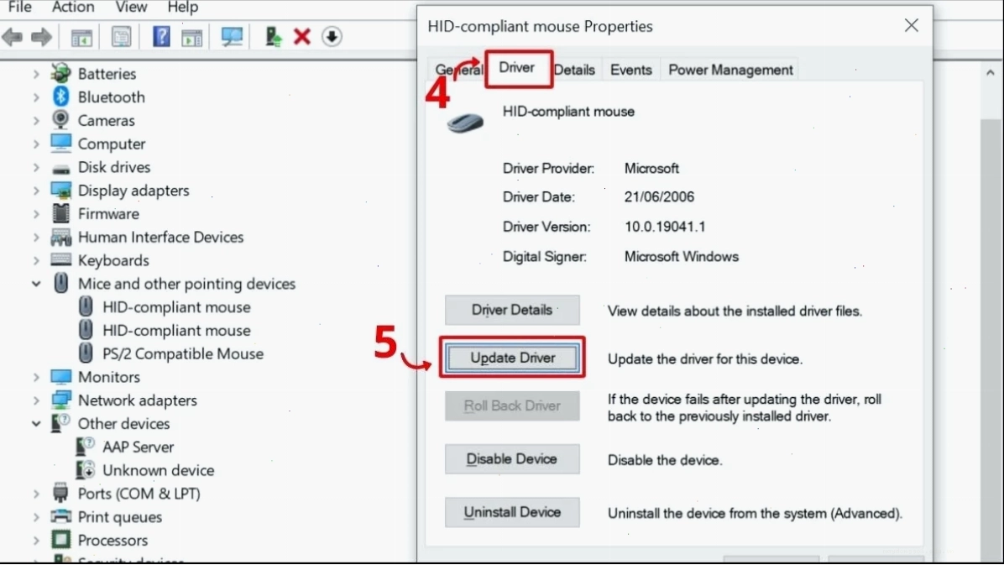Click the download arrow circle toolbar icon
The width and height of the screenshot is (1004, 565).
332,36
